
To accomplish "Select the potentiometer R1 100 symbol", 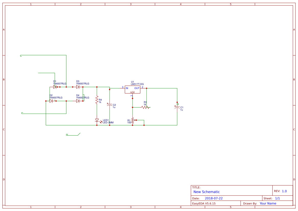I will [133, 120].
